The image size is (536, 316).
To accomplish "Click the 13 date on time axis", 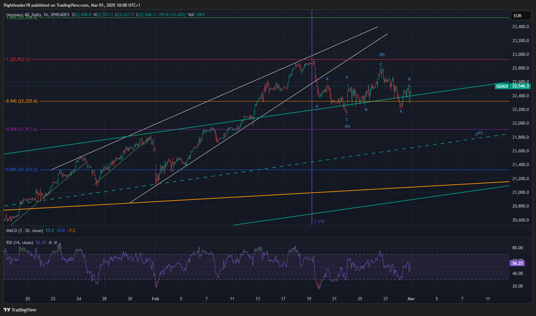I will pyautogui.click(x=258, y=299).
